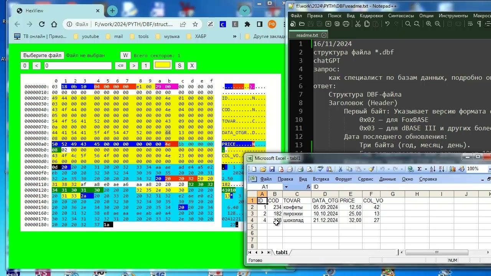Click Выберите файл button in HexView
The width and height of the screenshot is (491, 276).
point(42,55)
